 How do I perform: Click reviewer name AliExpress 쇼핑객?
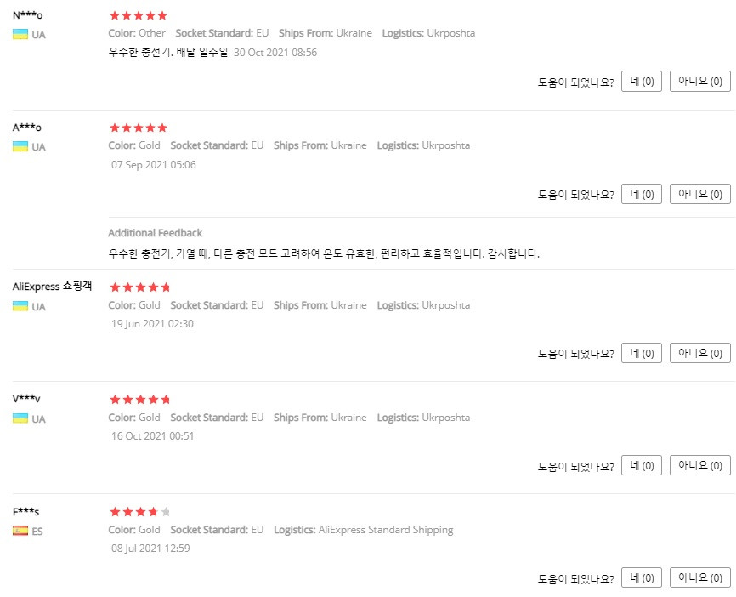pyautogui.click(x=52, y=286)
